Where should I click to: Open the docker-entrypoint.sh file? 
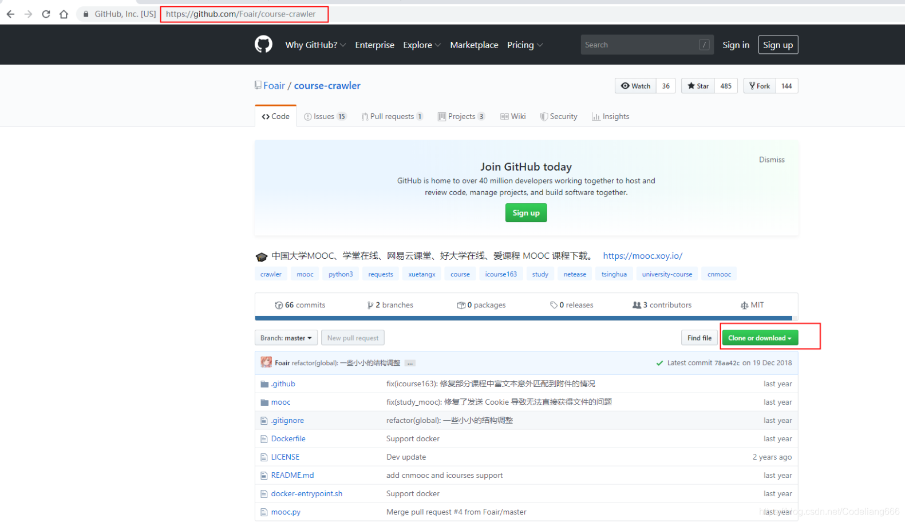[x=307, y=494]
